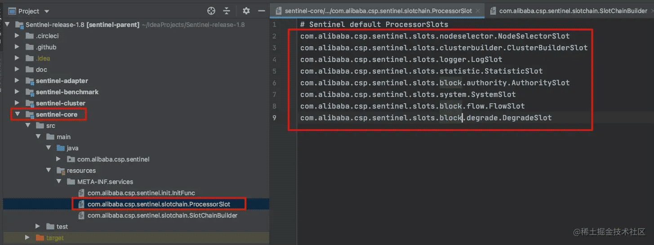
Task: Expand the .github folder
Action: pos(17,47)
